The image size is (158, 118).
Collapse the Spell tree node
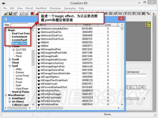(10, 66)
